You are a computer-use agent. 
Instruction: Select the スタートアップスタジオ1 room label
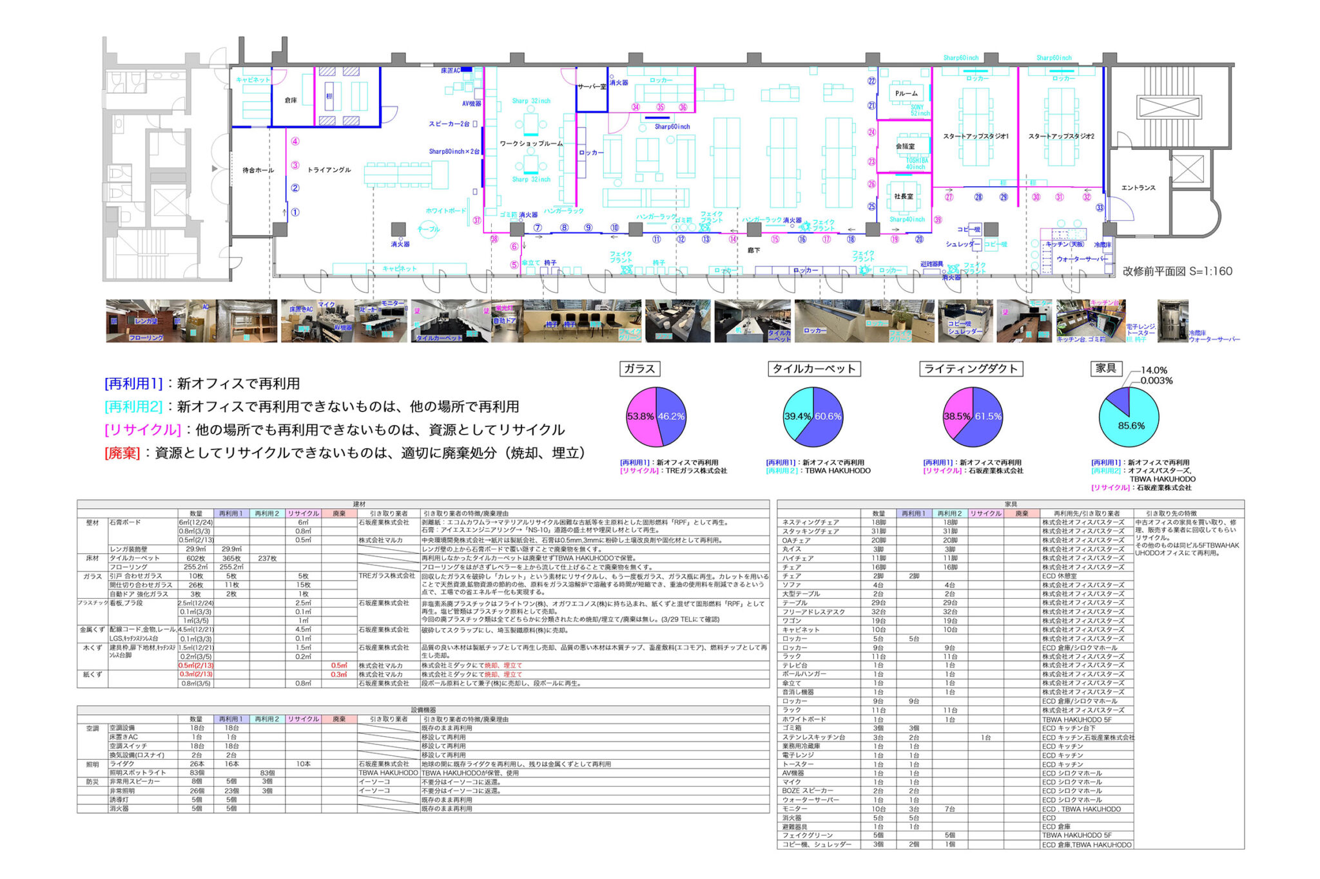click(976, 137)
